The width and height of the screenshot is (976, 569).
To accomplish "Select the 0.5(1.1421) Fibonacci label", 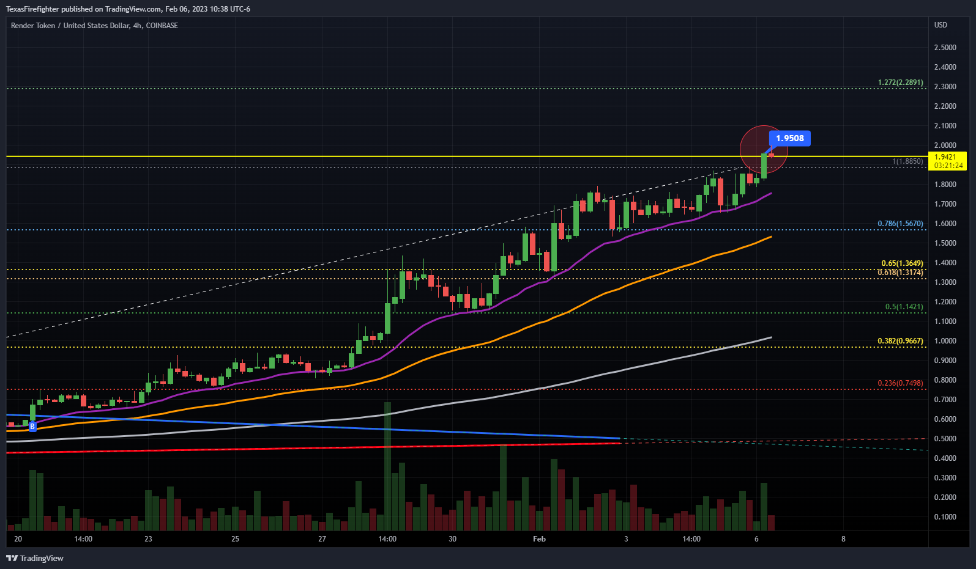I will pyautogui.click(x=904, y=307).
